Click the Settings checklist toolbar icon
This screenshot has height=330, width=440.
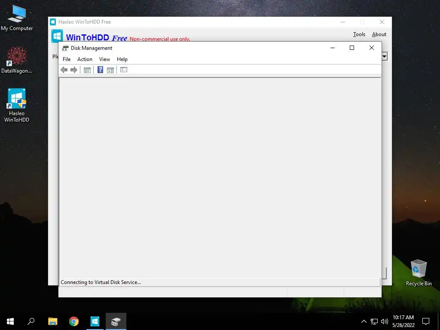coord(124,70)
